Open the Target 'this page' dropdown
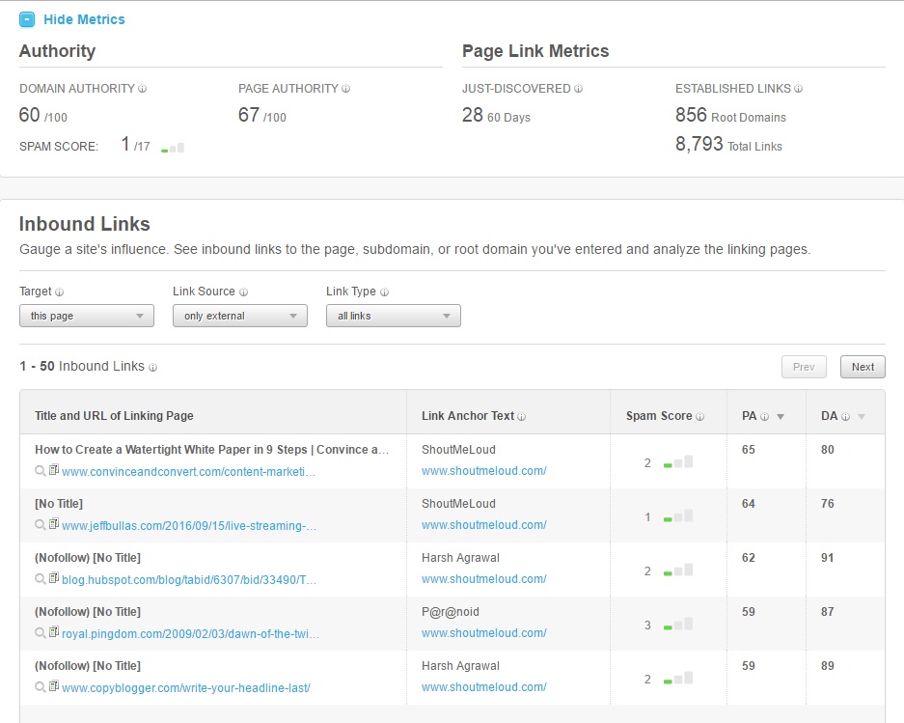This screenshot has width=904, height=723. 87,316
